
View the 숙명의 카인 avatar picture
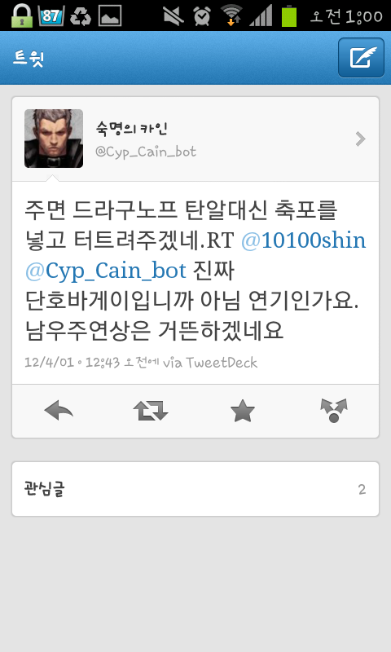point(54,139)
